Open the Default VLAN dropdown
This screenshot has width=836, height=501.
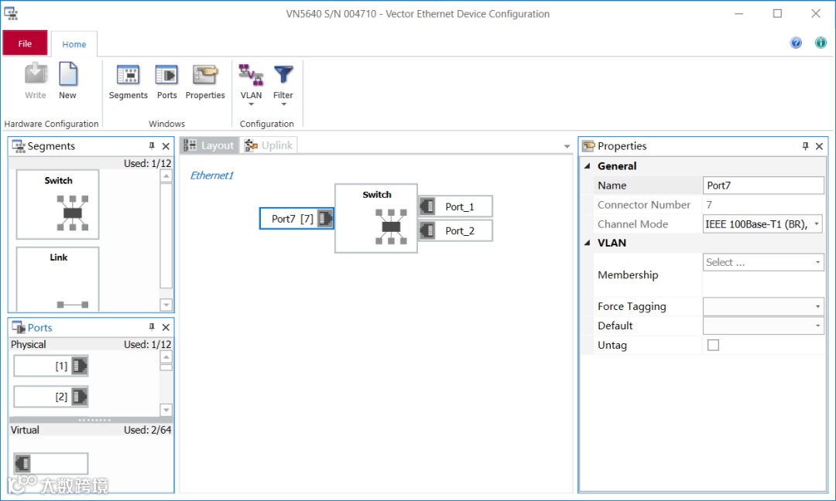[x=763, y=325]
